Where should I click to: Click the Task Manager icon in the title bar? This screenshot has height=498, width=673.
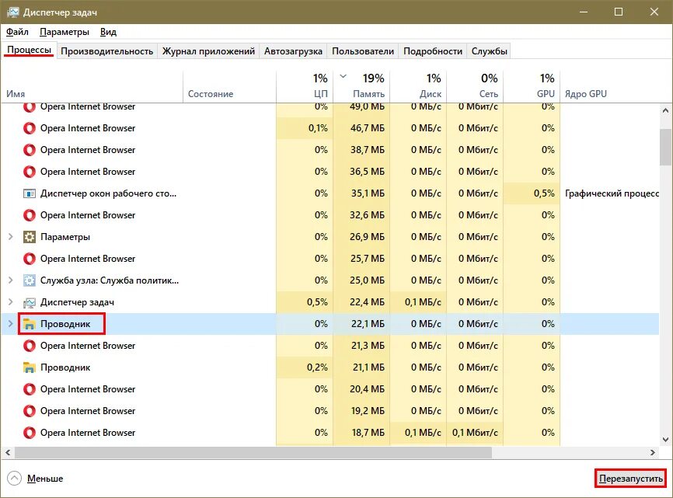pos(13,12)
